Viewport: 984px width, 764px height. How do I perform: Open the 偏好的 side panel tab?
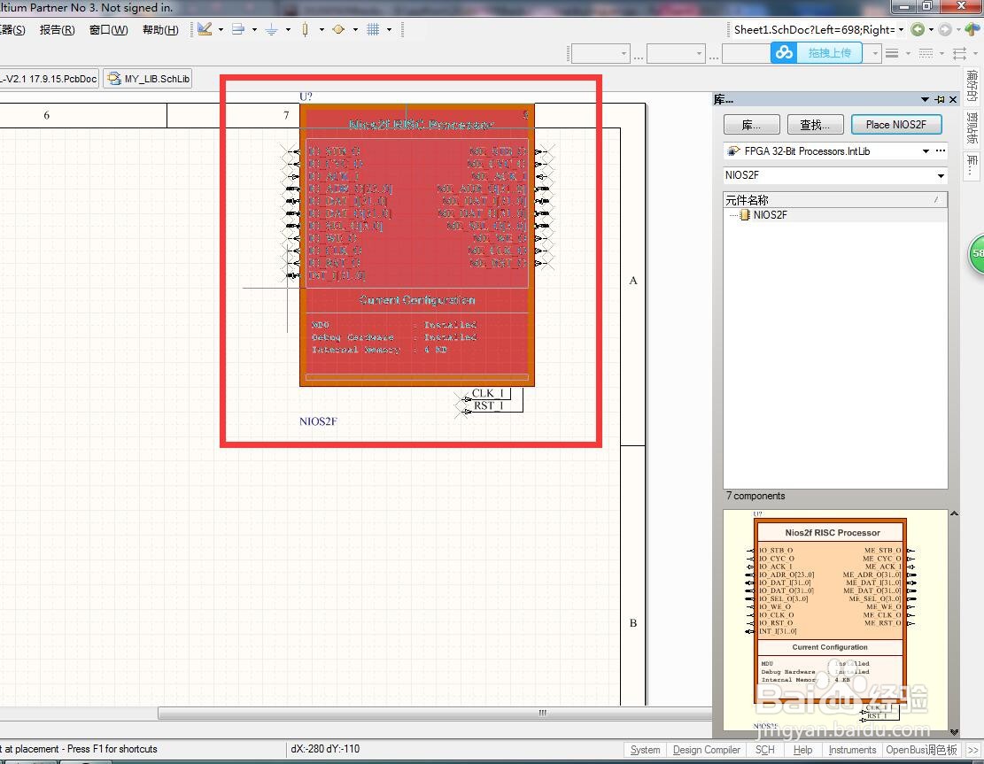pos(972,86)
